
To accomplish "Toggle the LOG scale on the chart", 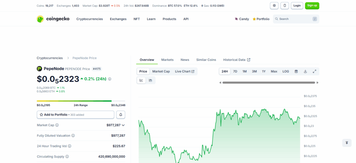I will (285, 71).
